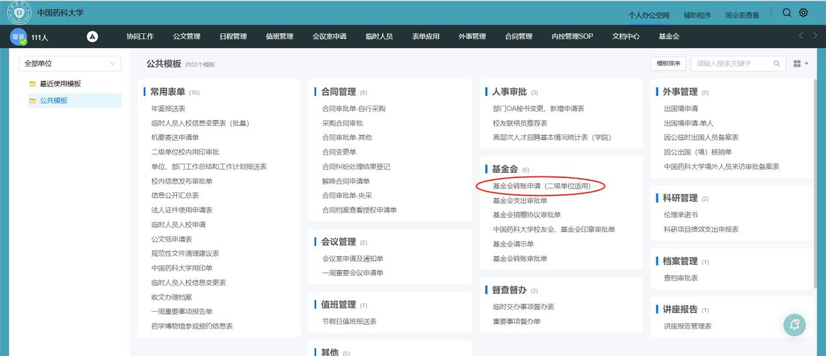Open global search magnifier in header
The image size is (826, 356).
[787, 13]
